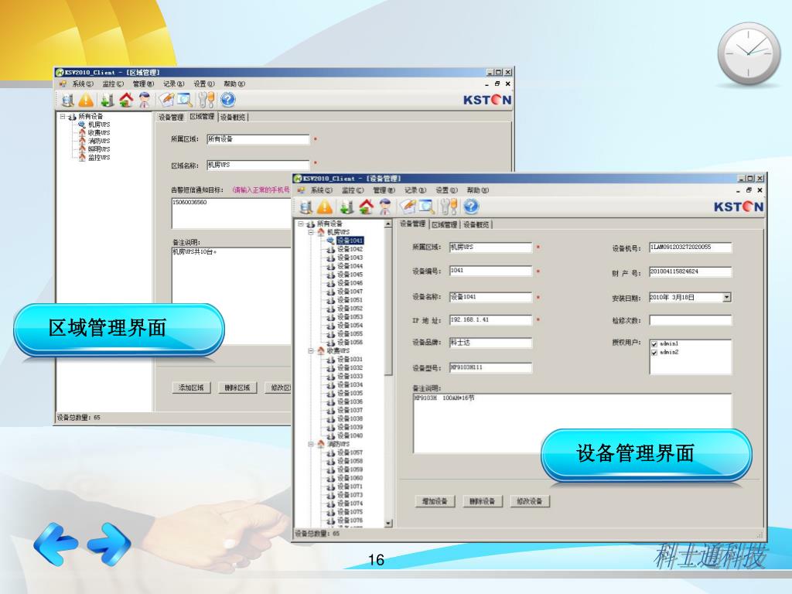Open the 监控(C) menu in the 设备管理 window
Screen dimensions: 792x594
[x=353, y=190]
